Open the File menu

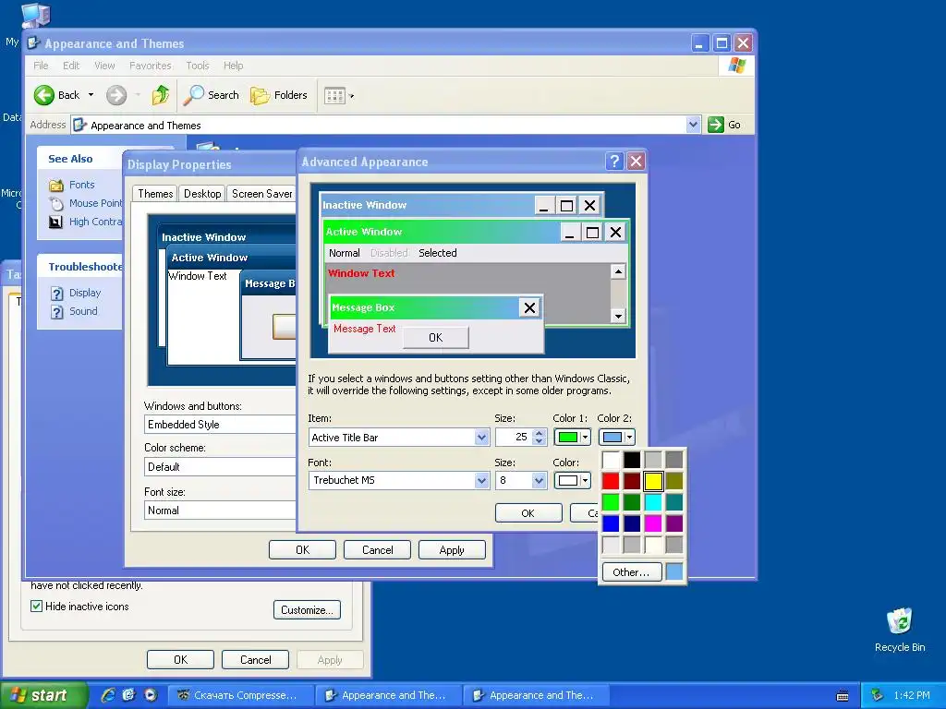[x=41, y=66]
